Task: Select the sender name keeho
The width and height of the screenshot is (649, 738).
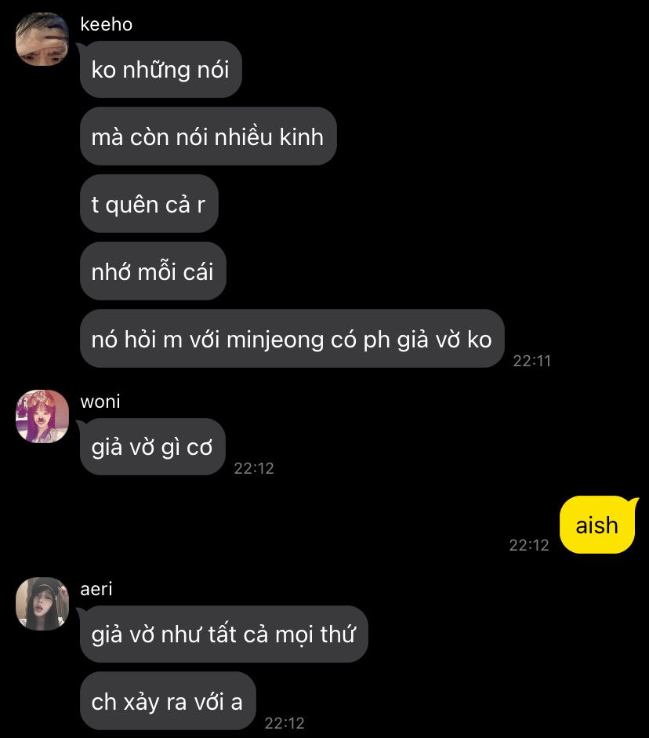Action: pyautogui.click(x=107, y=24)
